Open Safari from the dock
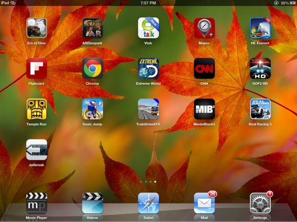The width and height of the screenshot is (297, 222). tap(148, 203)
